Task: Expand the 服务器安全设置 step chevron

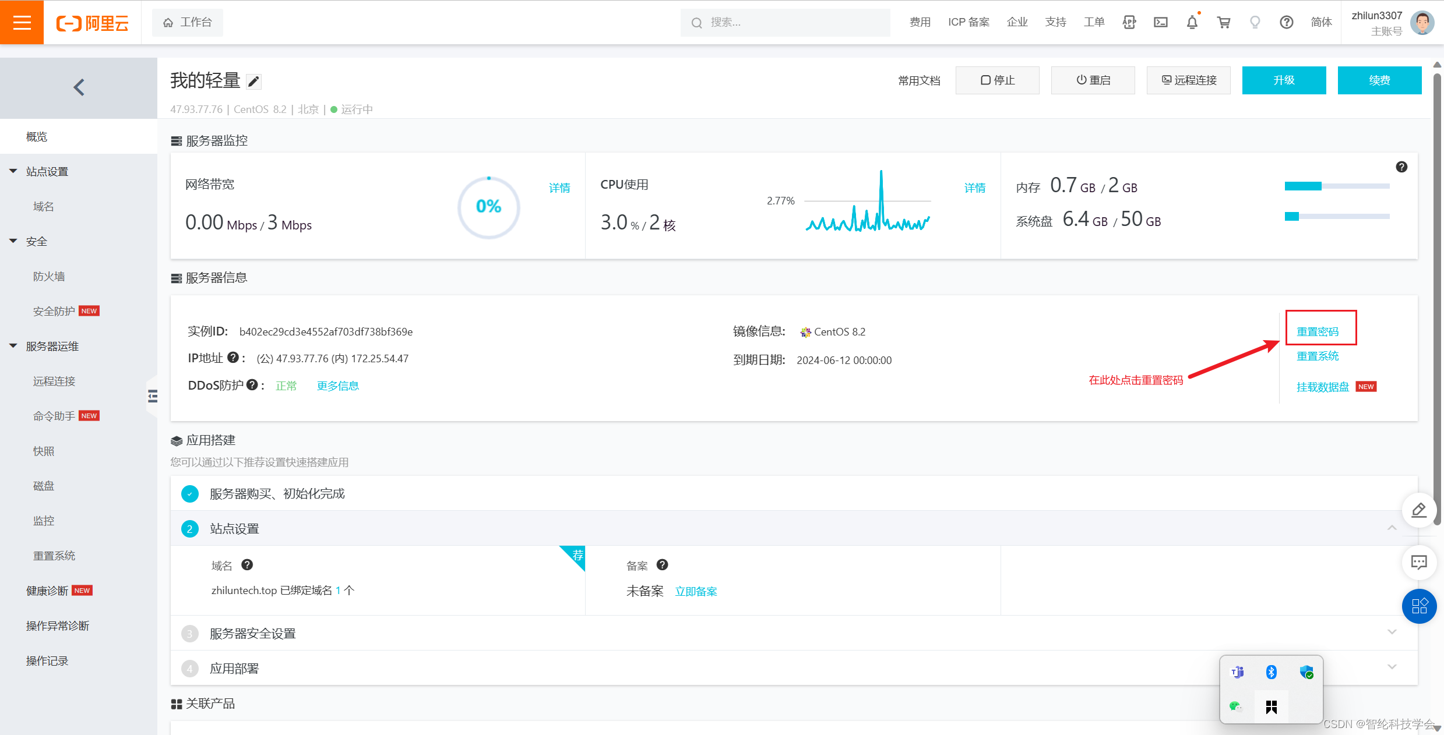Action: (1392, 632)
